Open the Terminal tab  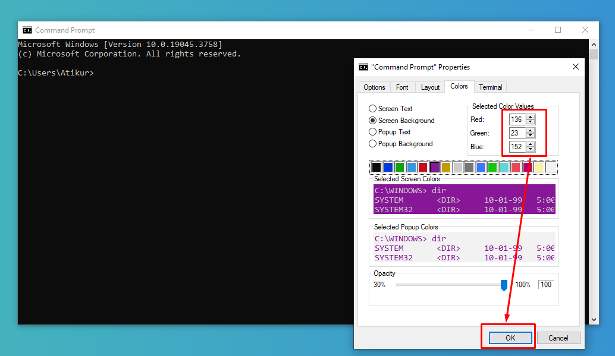[490, 87]
